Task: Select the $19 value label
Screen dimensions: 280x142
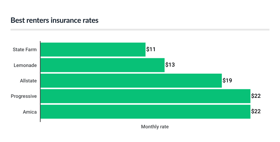Action: coord(227,81)
